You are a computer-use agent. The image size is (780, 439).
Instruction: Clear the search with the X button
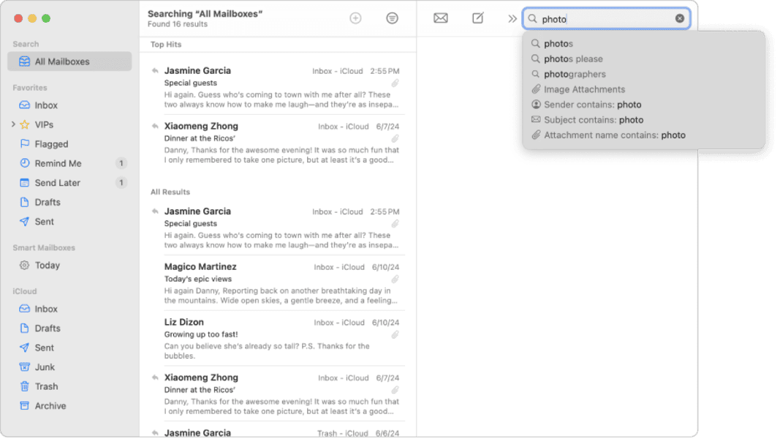click(x=678, y=18)
